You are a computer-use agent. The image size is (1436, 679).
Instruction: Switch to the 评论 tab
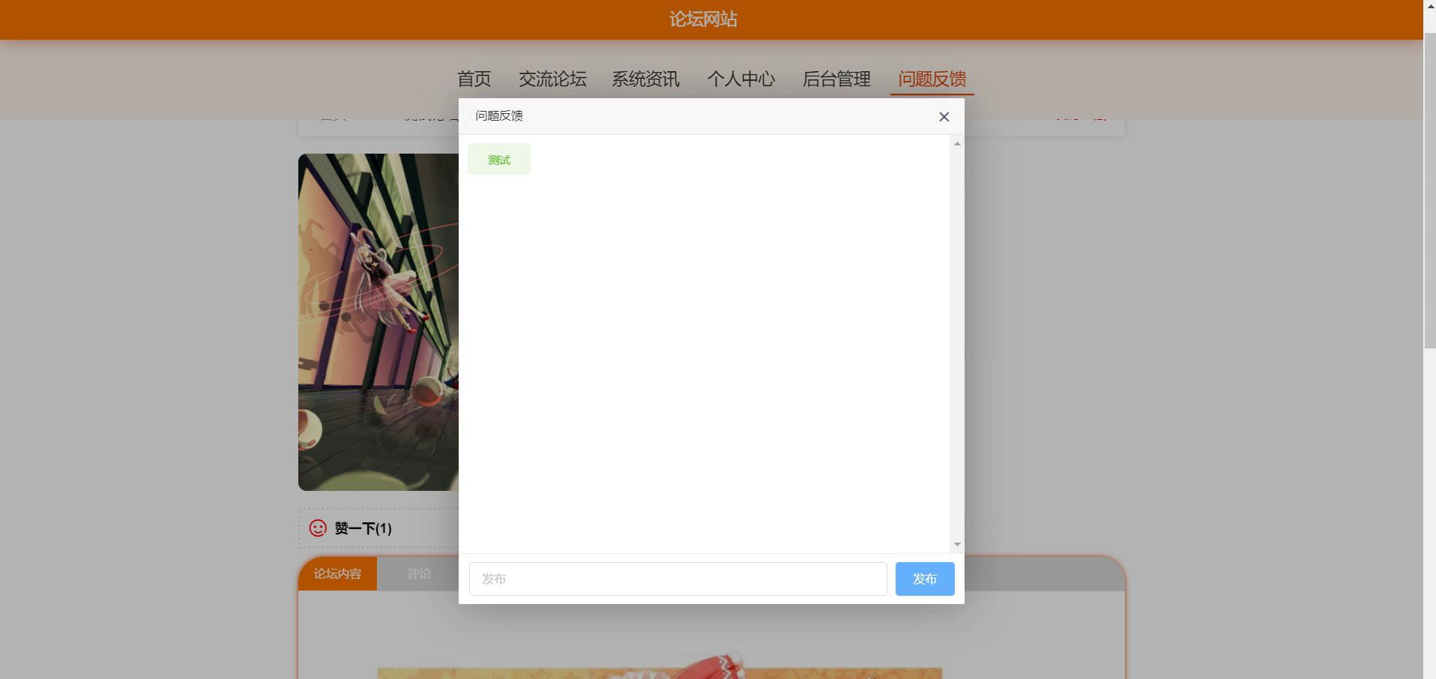(x=419, y=574)
